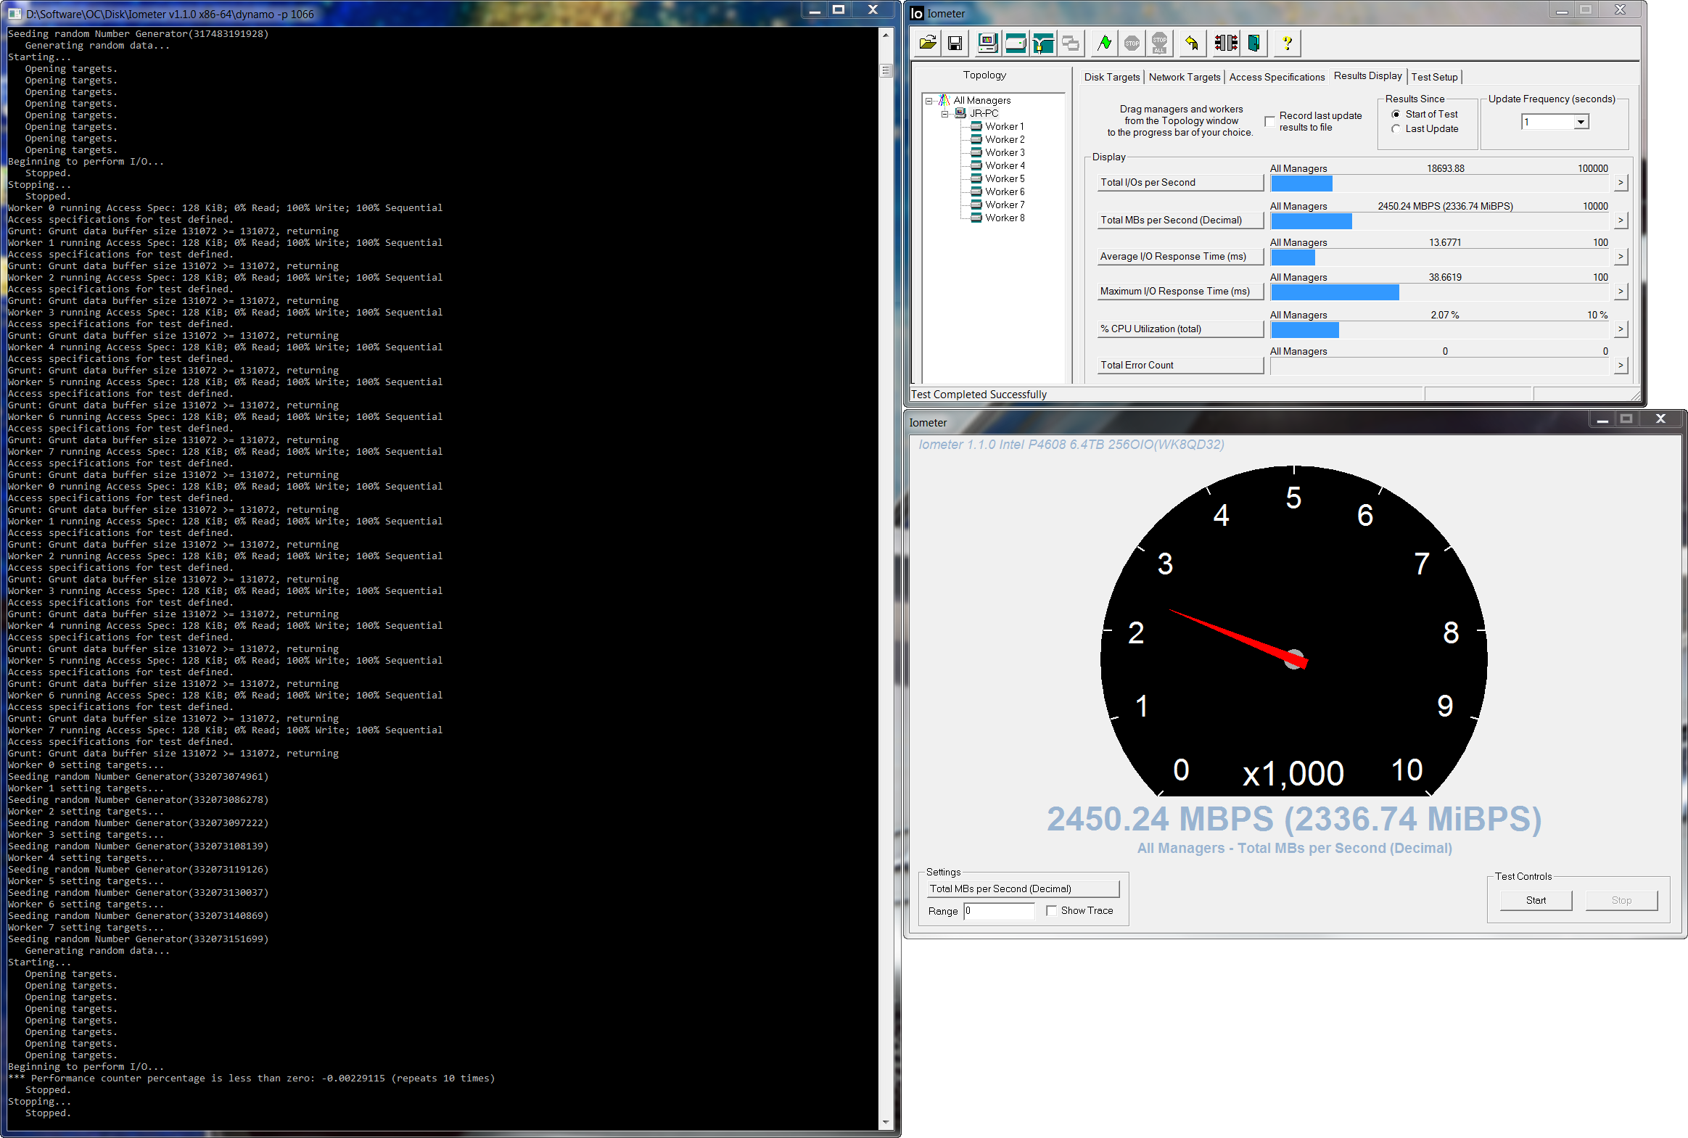Click Maximum I/O Response Time (ms) button
This screenshot has width=1688, height=1138.
[1180, 291]
